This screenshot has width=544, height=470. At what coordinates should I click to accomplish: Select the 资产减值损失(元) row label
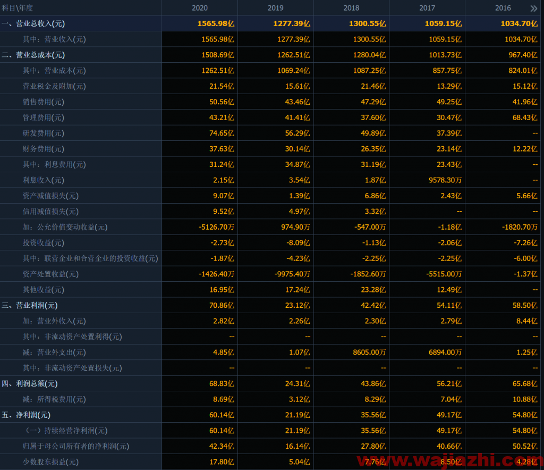[50, 196]
